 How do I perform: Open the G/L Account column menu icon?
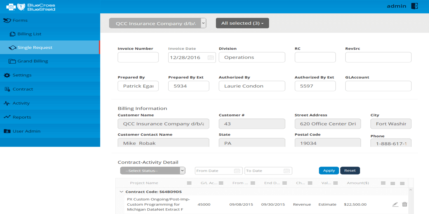pos(221,183)
